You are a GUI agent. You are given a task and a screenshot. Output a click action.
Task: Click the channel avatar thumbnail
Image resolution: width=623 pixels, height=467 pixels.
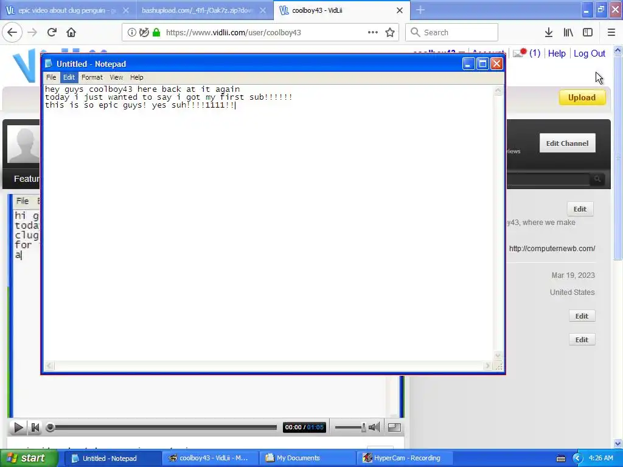pyautogui.click(x=24, y=144)
